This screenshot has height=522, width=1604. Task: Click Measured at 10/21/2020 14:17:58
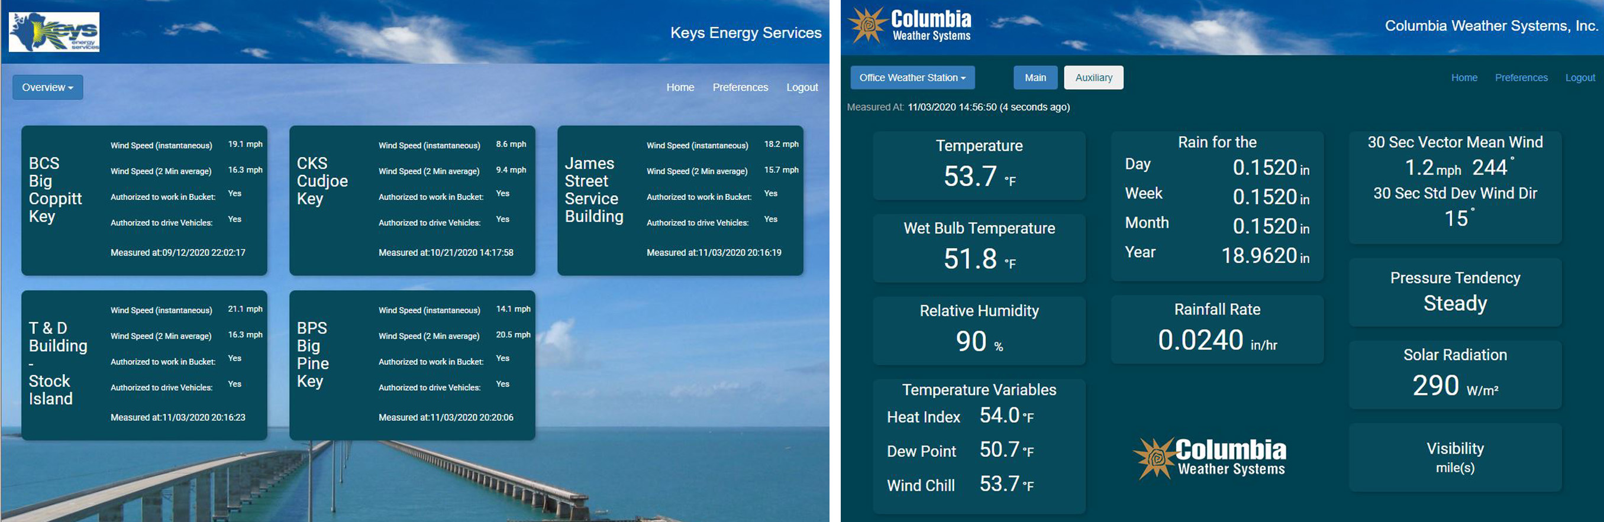click(446, 252)
